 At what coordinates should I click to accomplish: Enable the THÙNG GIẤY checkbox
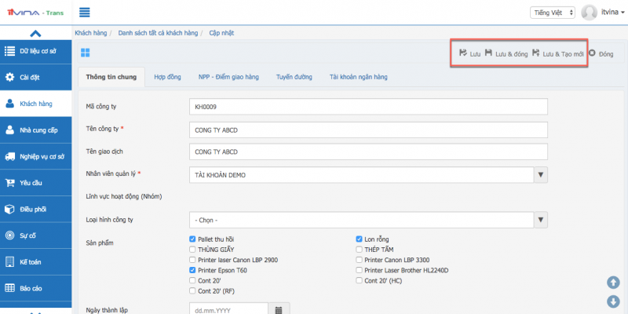(x=193, y=249)
